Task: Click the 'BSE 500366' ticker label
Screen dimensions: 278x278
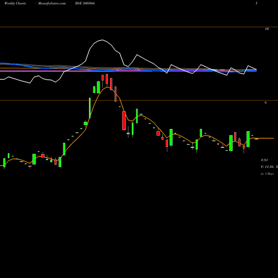Action: pyautogui.click(x=85, y=3)
